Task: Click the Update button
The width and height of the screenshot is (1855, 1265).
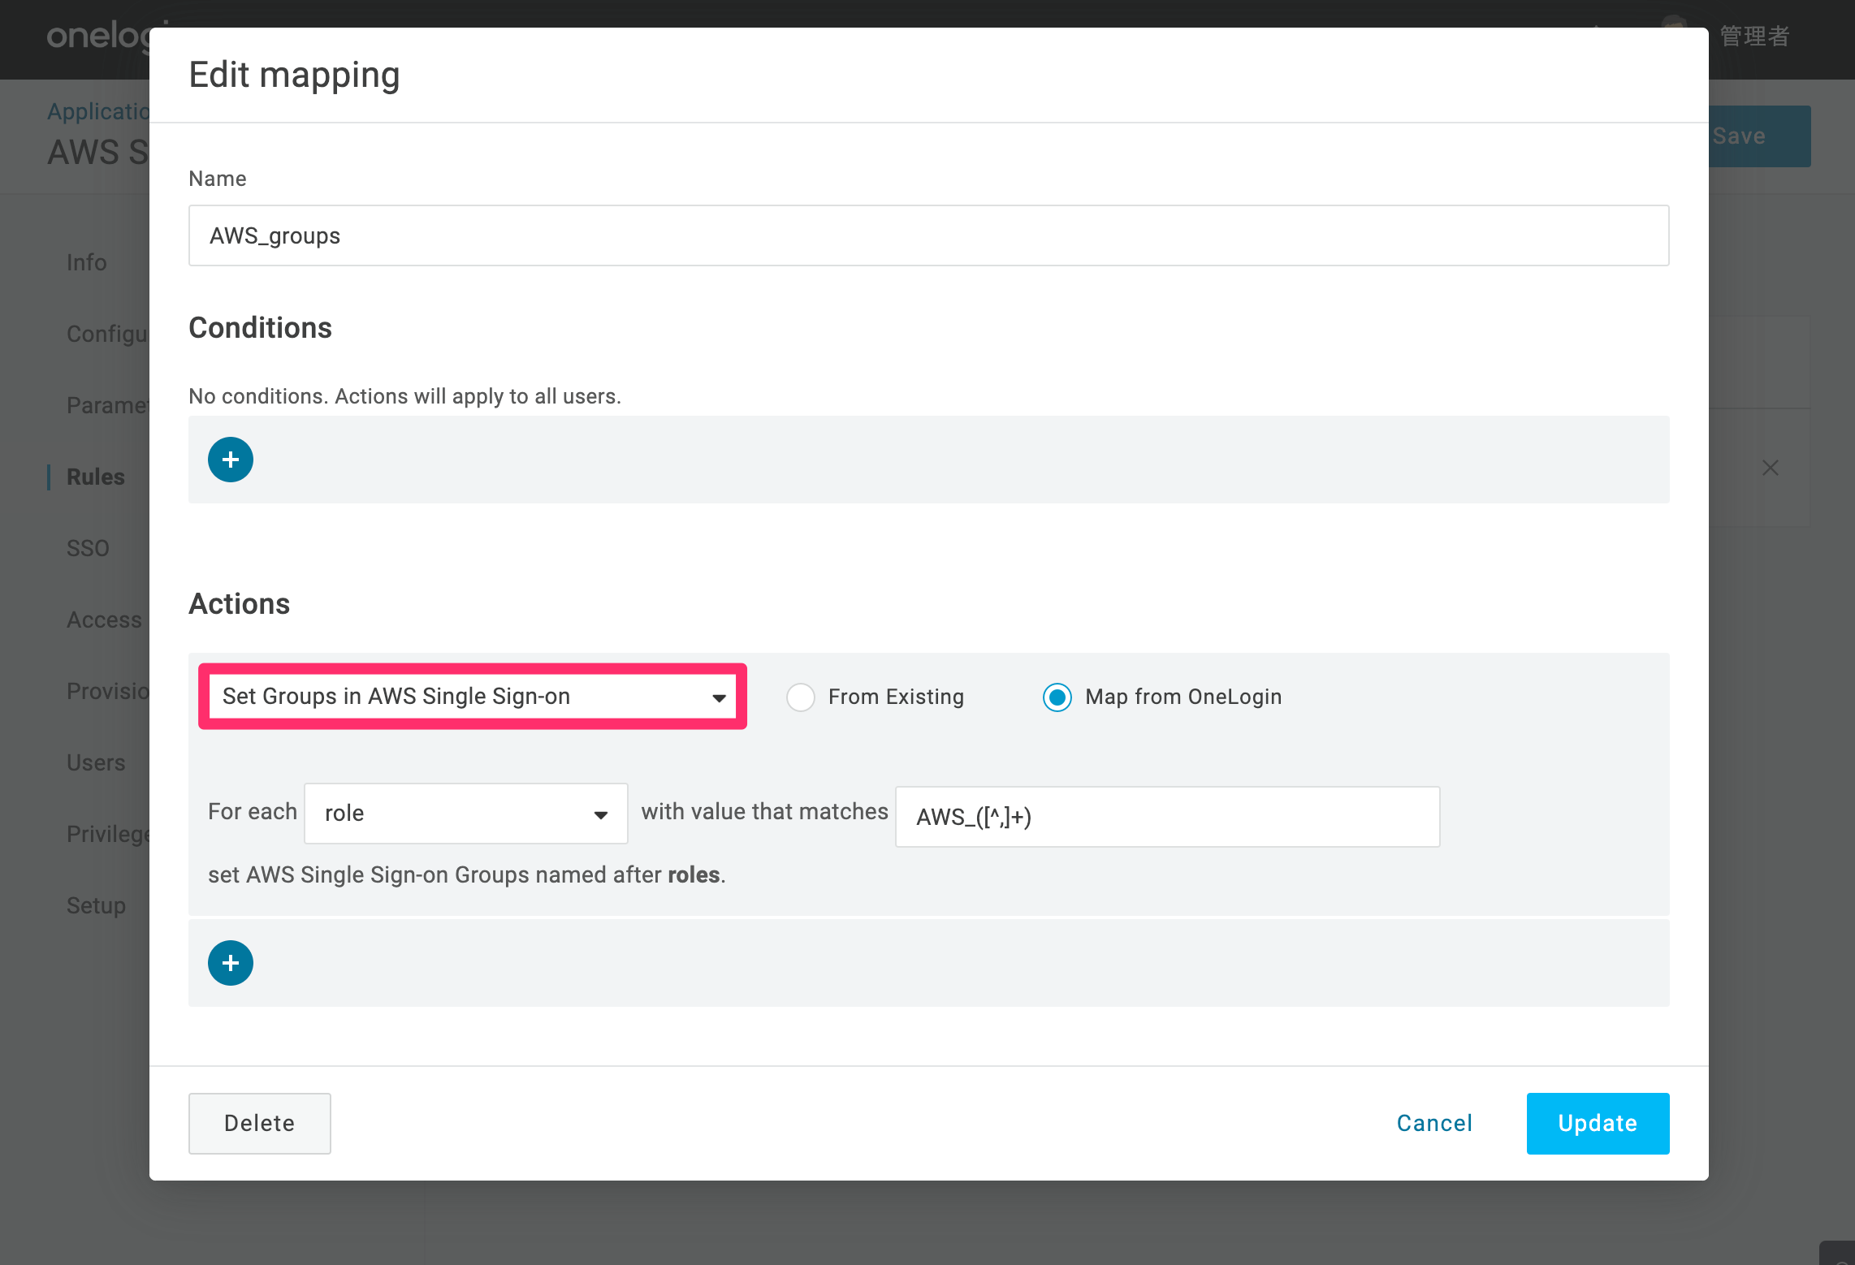Action: pos(1598,1124)
